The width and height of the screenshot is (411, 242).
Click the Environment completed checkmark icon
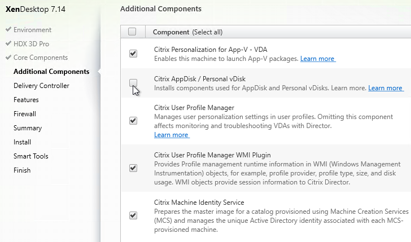click(x=8, y=29)
